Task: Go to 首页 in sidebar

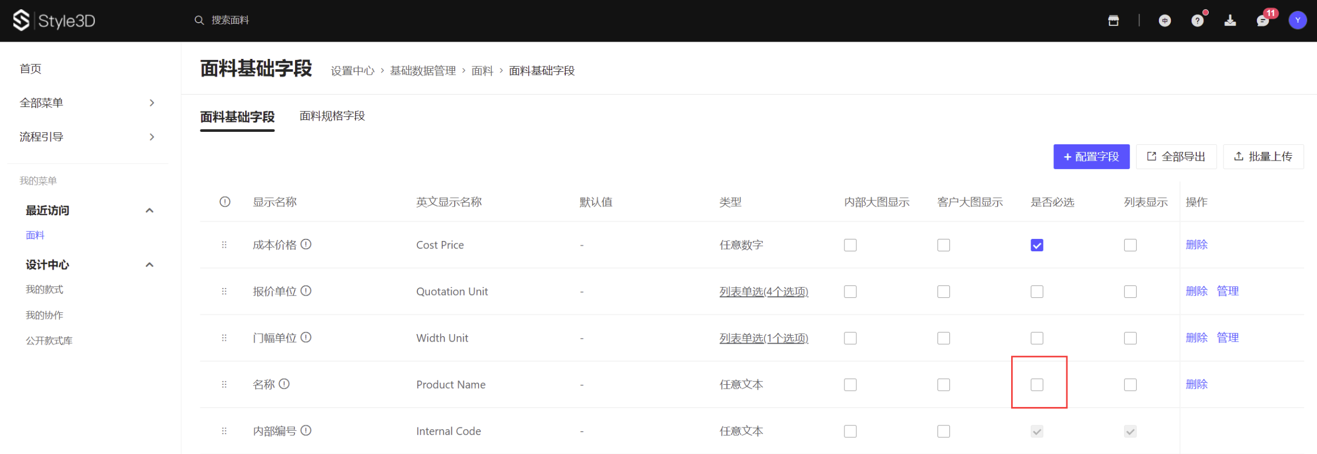Action: click(31, 69)
